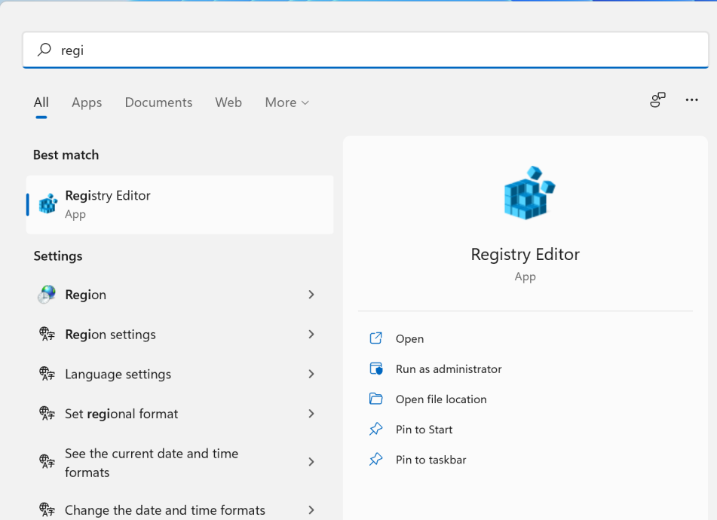Expand the Region result arrow
Image resolution: width=717 pixels, height=520 pixels.
311,295
